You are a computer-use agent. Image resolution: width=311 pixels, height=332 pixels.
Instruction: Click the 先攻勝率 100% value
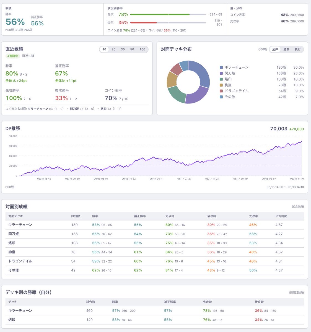14,98
